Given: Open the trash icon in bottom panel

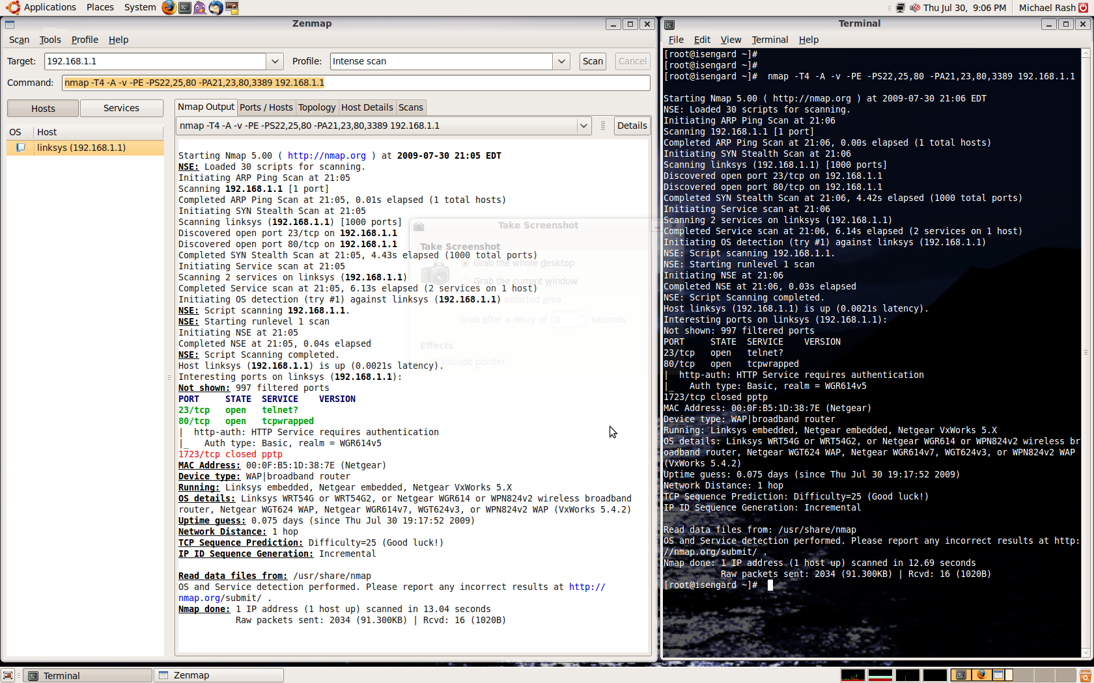Looking at the screenshot, I should coord(1085,675).
